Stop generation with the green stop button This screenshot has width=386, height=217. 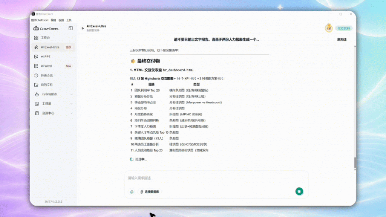click(x=299, y=191)
